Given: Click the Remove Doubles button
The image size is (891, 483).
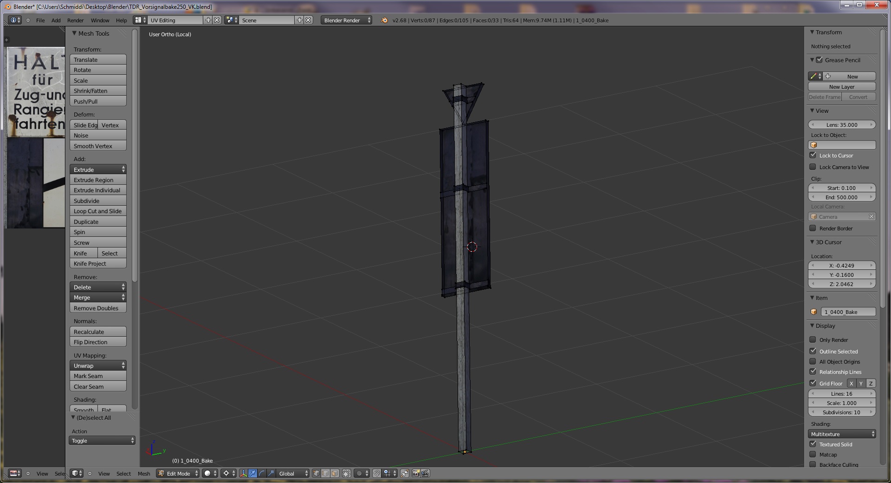Looking at the screenshot, I should pyautogui.click(x=98, y=308).
